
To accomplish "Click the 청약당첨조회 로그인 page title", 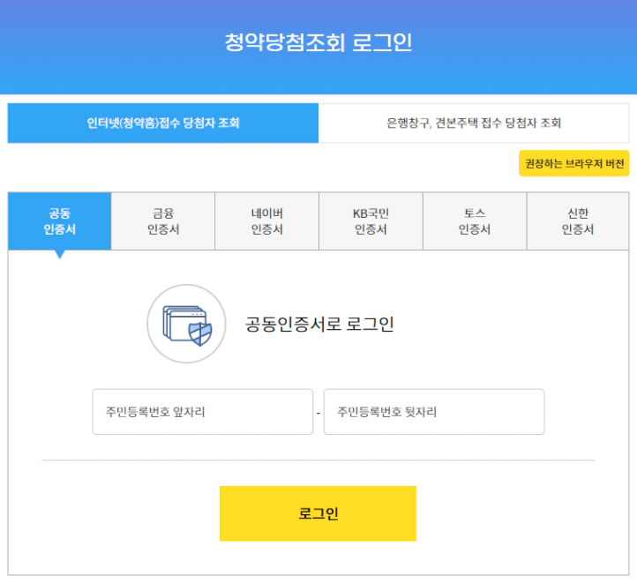I will click(x=318, y=42).
